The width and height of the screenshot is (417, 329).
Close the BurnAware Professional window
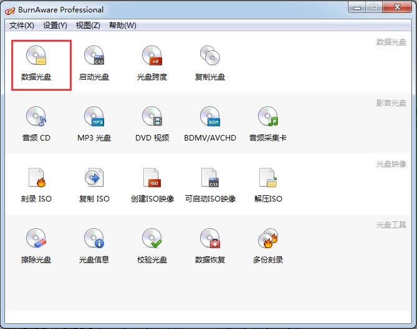397,7
